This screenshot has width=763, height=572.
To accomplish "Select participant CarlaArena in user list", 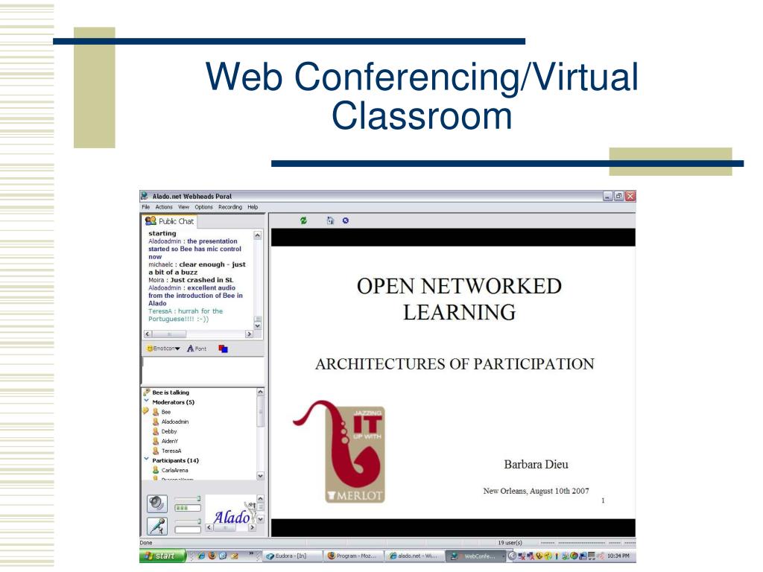I will click(174, 471).
